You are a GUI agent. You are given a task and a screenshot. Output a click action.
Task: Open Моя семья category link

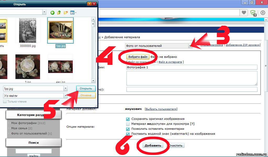tap(19, 128)
